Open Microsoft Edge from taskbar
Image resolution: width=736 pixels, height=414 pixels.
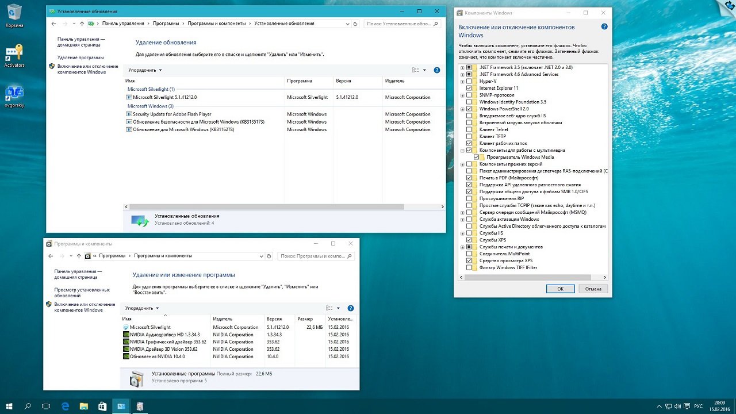click(x=66, y=407)
